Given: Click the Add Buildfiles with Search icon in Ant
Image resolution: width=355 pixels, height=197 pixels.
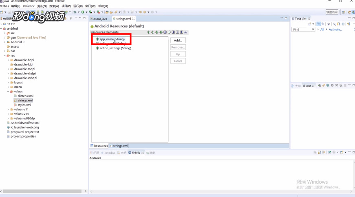Looking at the screenshot, I should [324, 85].
